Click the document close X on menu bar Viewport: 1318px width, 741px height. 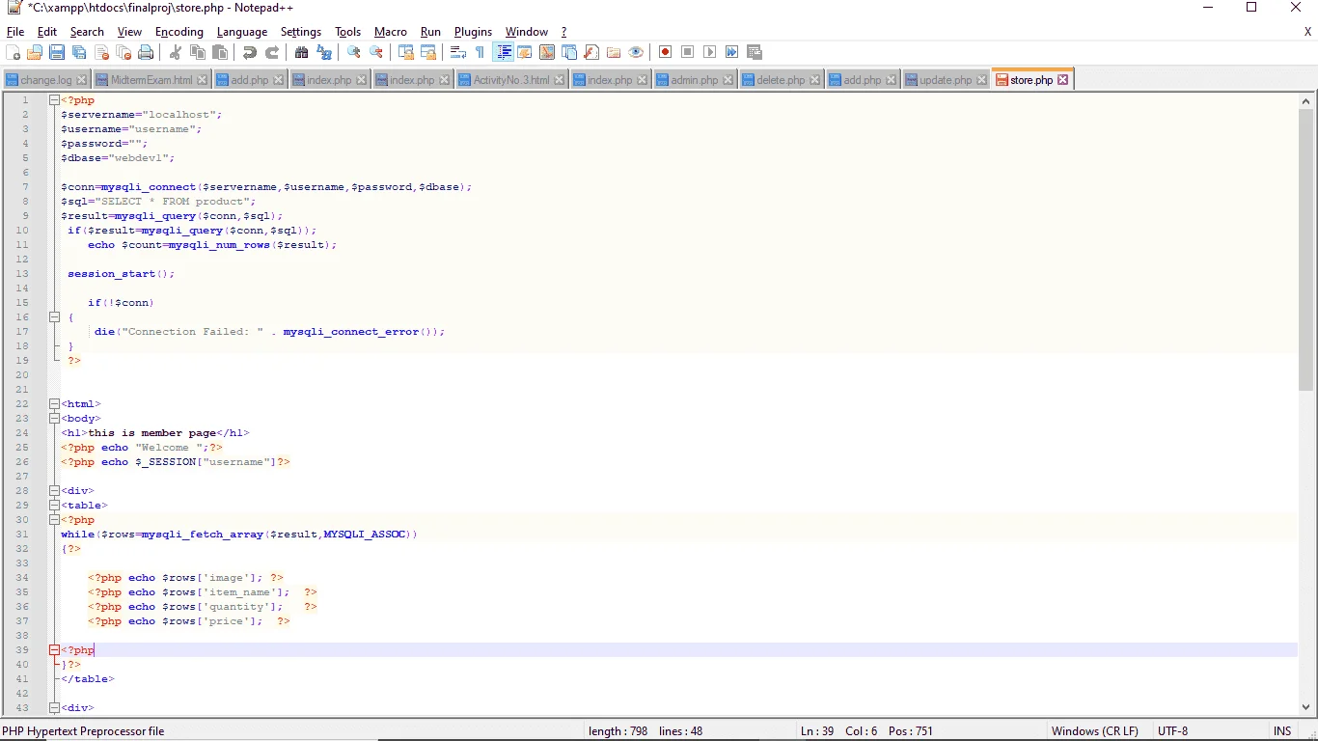coord(1307,32)
